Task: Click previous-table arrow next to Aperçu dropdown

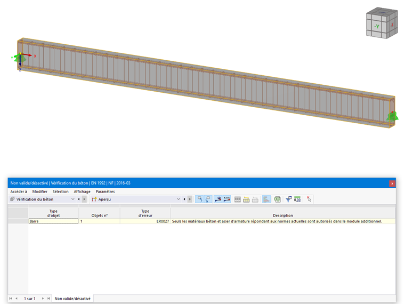Action: pos(184,199)
